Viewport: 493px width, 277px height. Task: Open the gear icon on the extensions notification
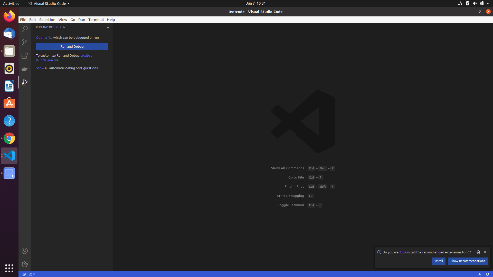(478, 252)
